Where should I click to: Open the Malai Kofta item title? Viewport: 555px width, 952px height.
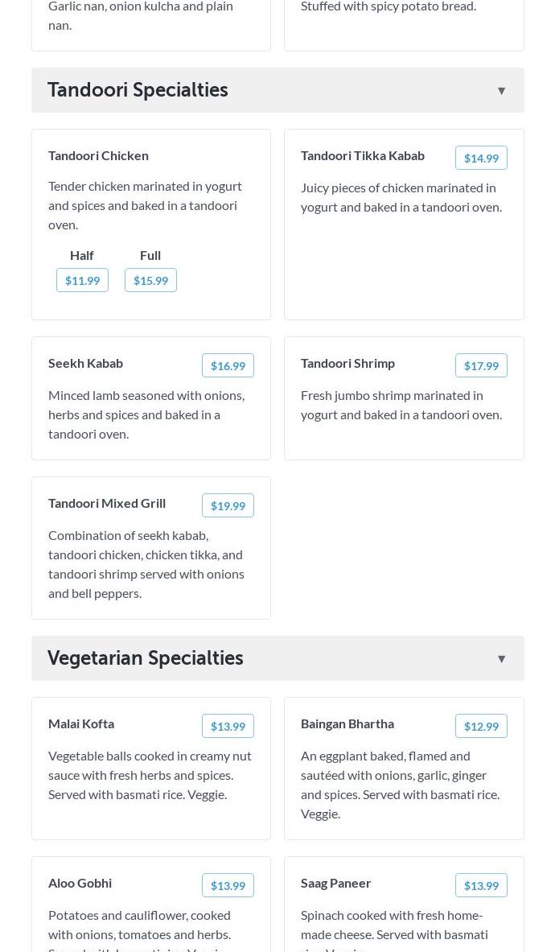81,723
